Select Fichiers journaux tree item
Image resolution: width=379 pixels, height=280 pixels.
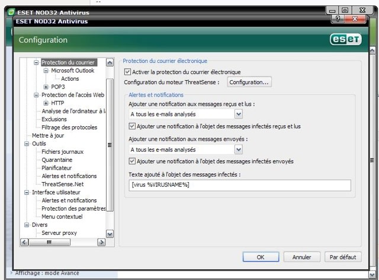click(62, 152)
